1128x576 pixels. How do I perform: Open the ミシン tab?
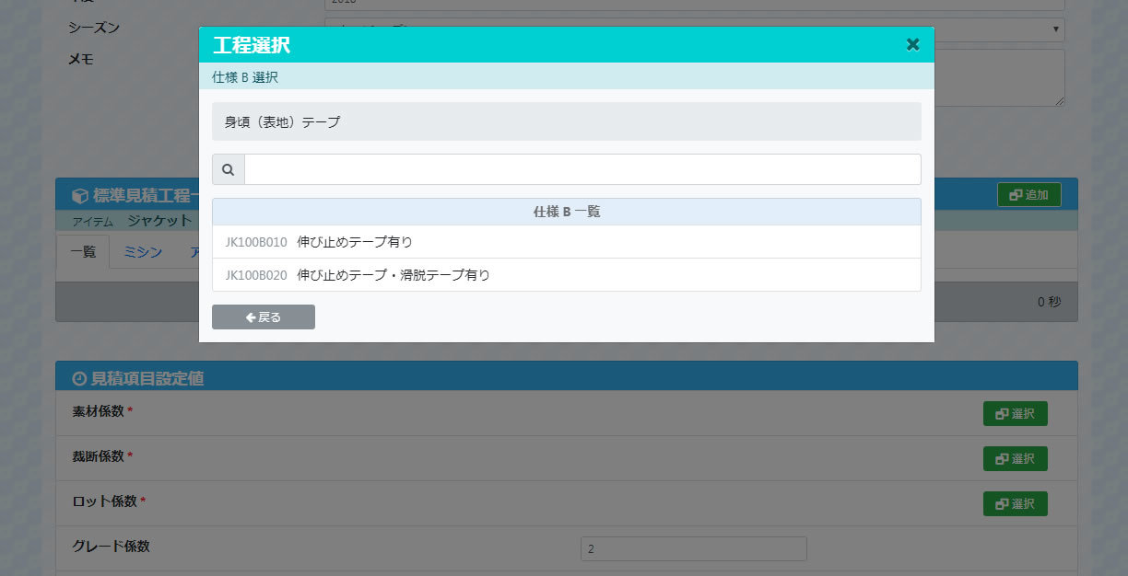tap(143, 251)
